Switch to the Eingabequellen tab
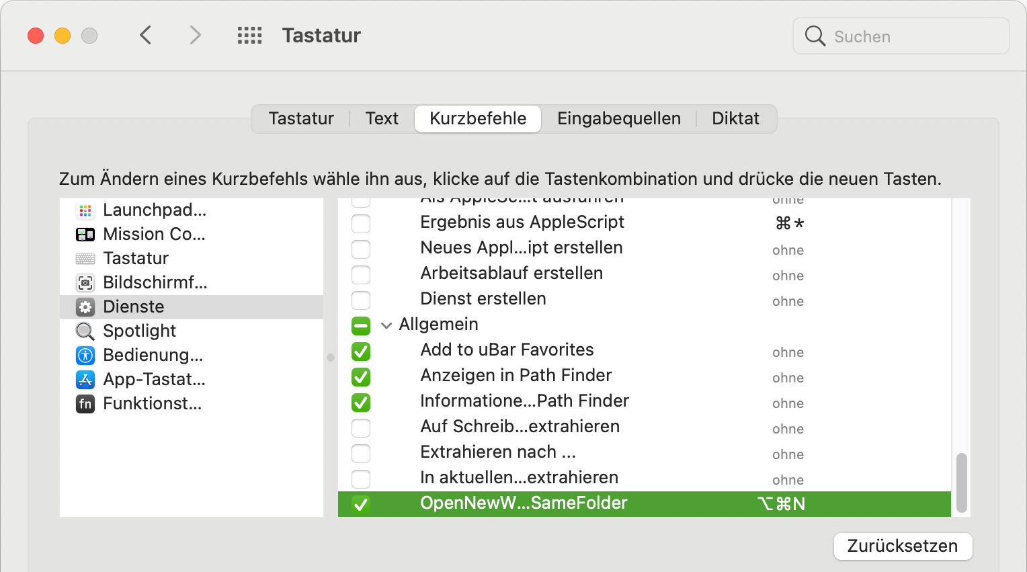1027x572 pixels. 618,119
